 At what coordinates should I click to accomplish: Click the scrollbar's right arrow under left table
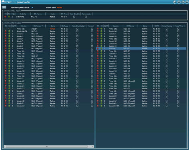pyautogui.click(x=92, y=146)
